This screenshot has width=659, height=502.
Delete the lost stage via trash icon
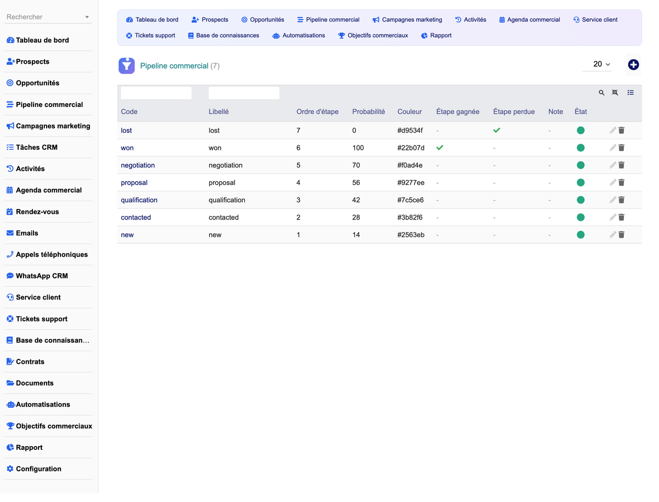(622, 131)
